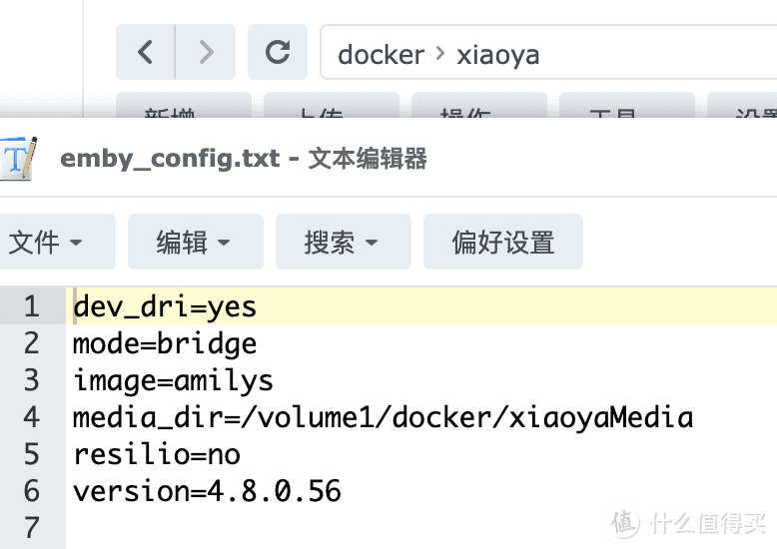Image resolution: width=777 pixels, height=549 pixels.
Task: Select line number 4 in the gutter
Action: click(x=31, y=417)
